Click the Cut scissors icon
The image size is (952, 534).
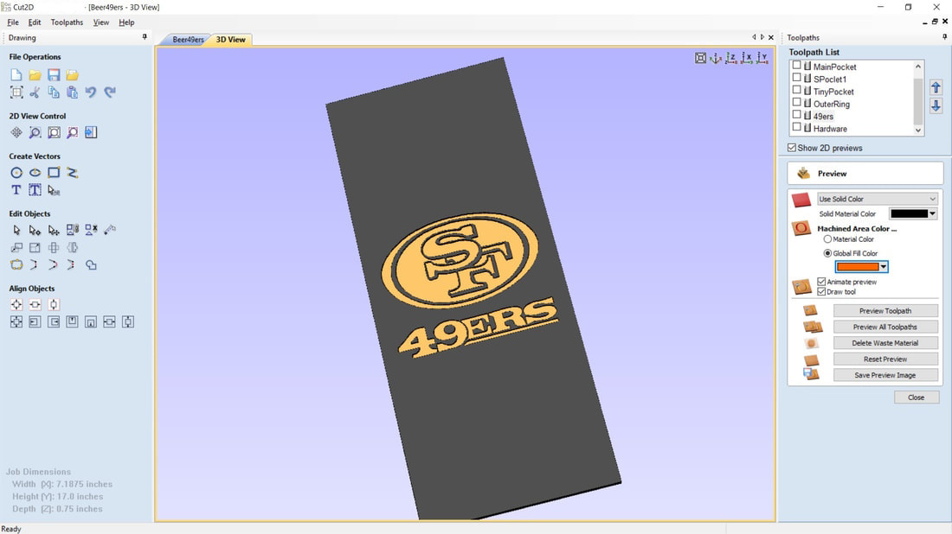pyautogui.click(x=35, y=92)
